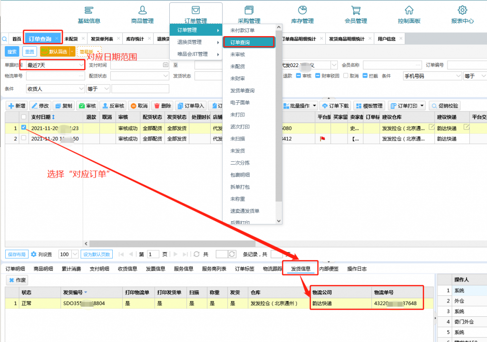
Task: Check the checkbox for order row 2
Action: click(24, 138)
